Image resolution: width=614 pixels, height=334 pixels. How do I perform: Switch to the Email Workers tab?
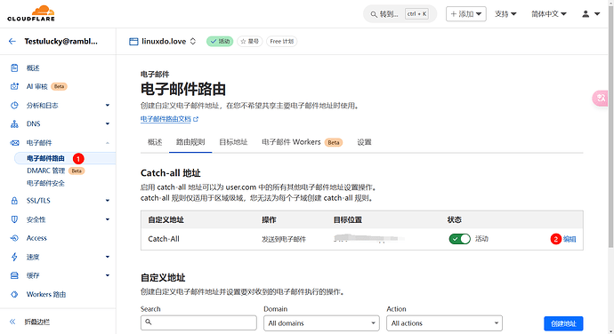tap(302, 142)
